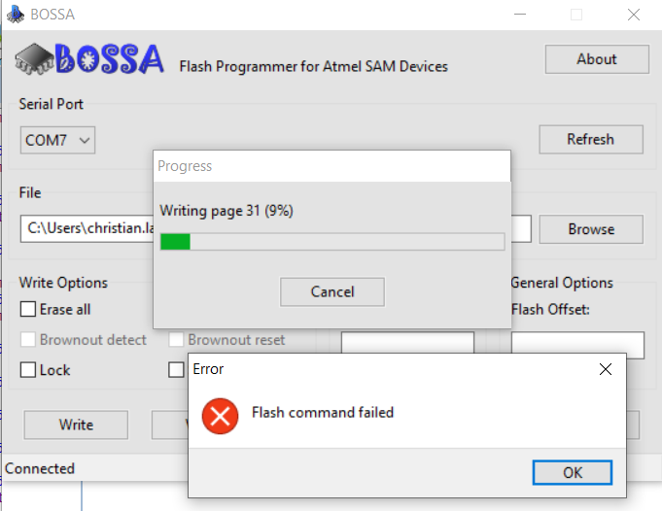The height and width of the screenshot is (511, 662).
Task: Enable the Erase all checkbox
Action: coord(28,310)
